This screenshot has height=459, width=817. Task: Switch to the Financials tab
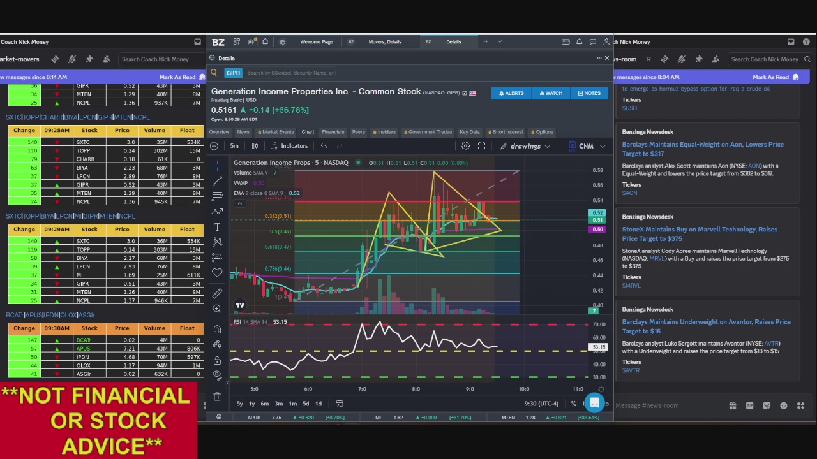point(333,132)
